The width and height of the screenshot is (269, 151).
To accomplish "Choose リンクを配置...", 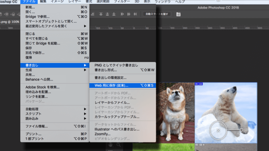I will click(55, 97).
